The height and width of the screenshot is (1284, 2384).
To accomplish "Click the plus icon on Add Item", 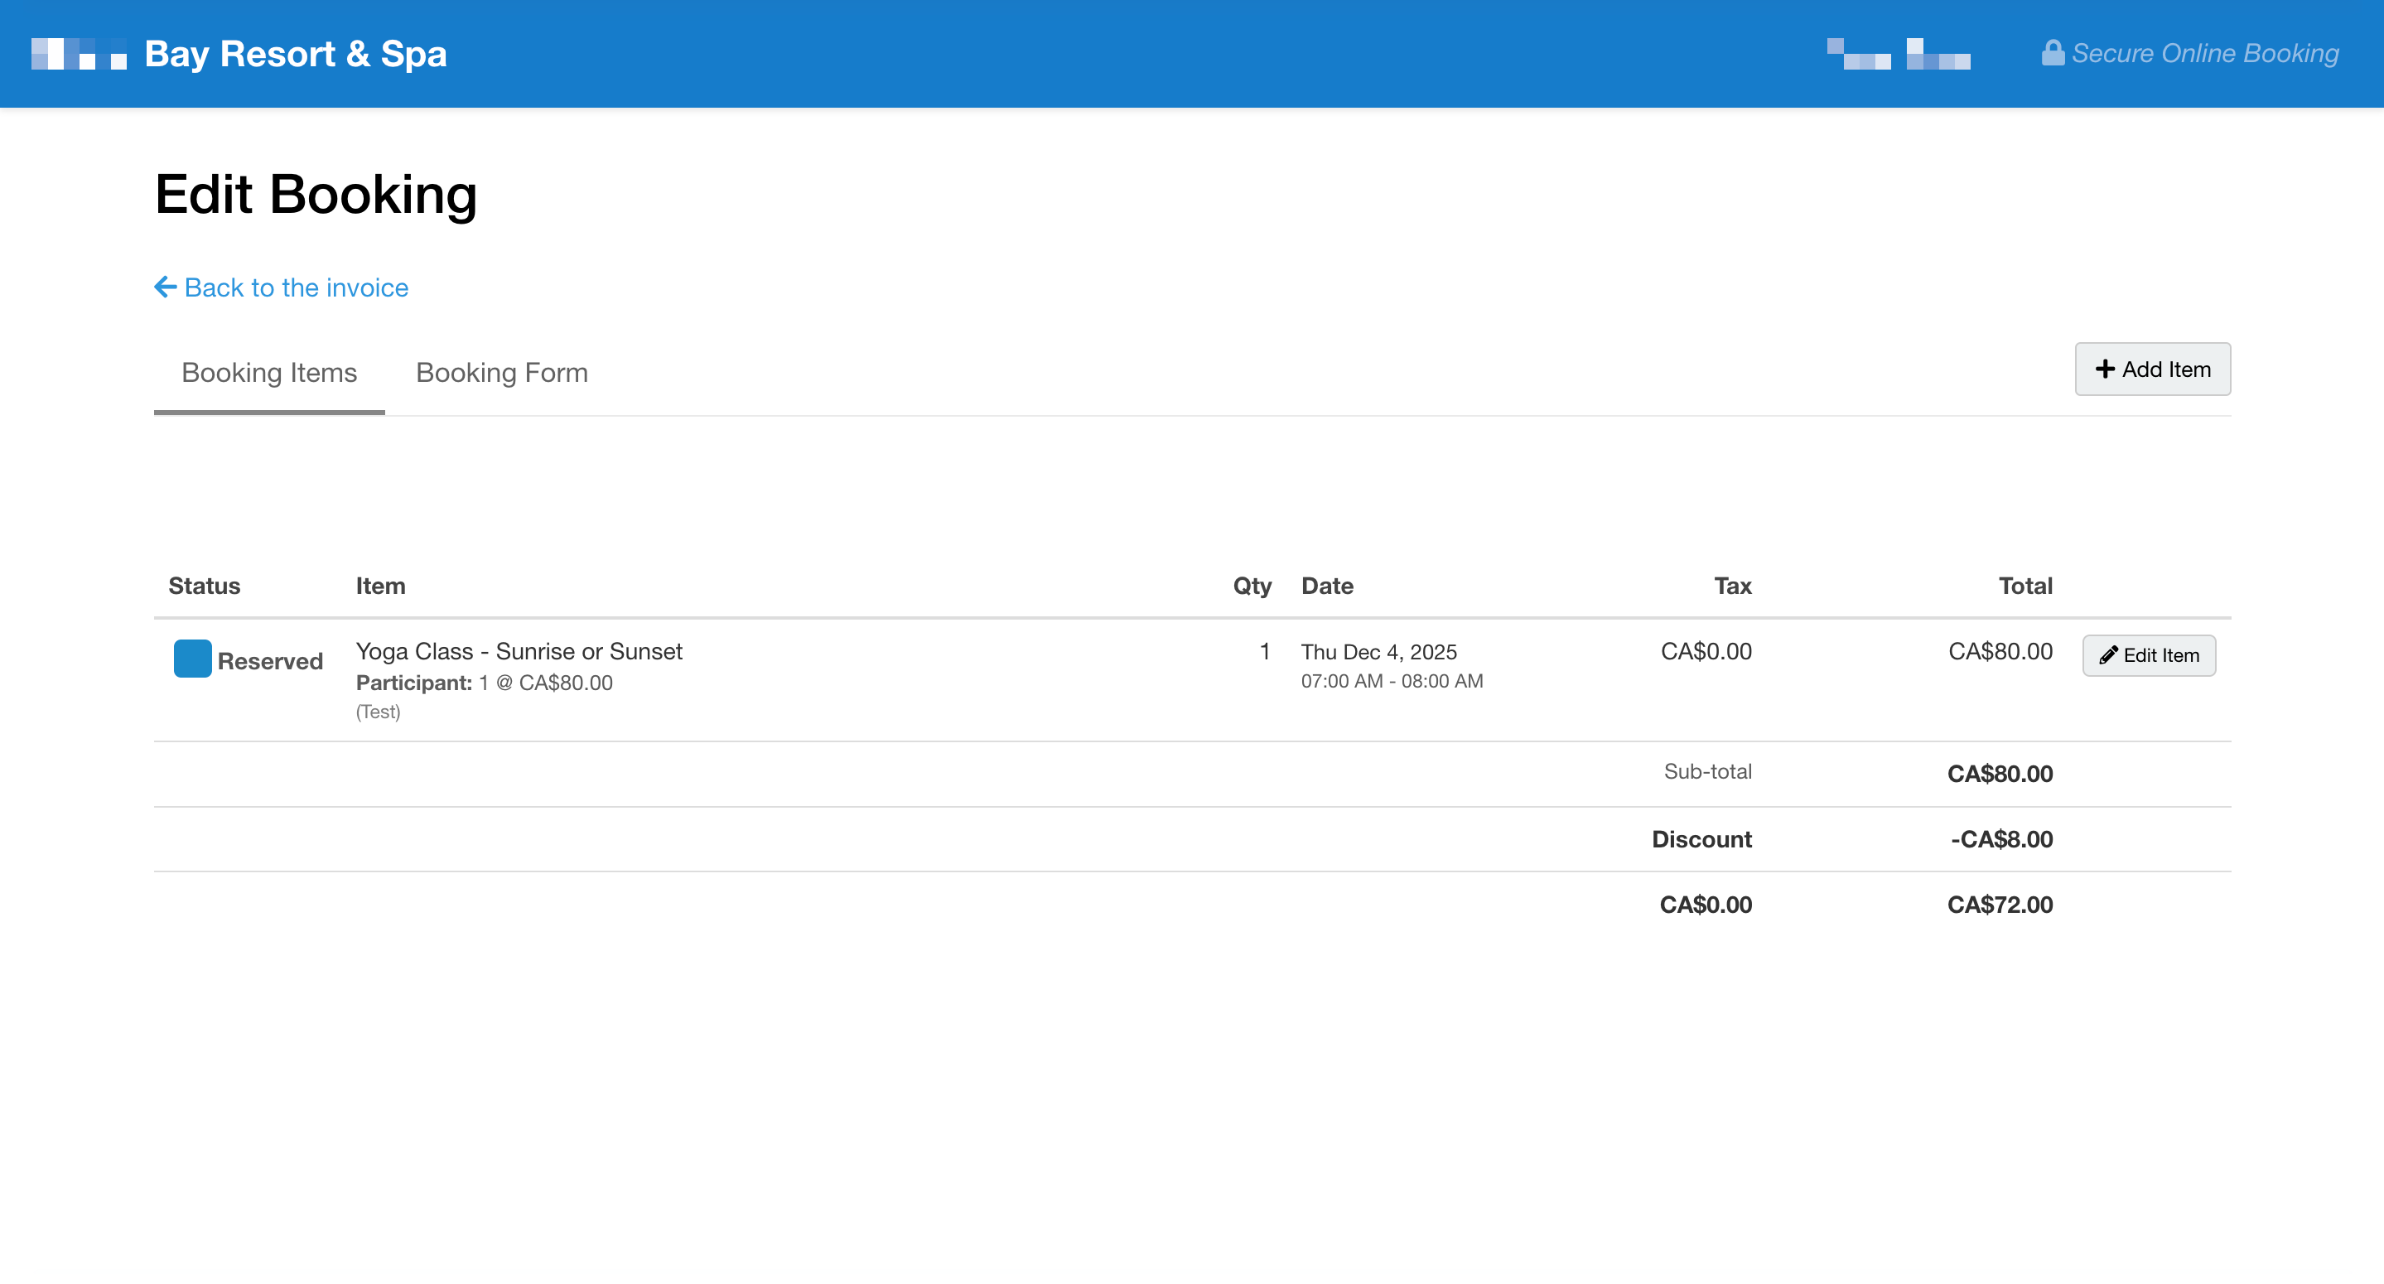I will 2105,369.
